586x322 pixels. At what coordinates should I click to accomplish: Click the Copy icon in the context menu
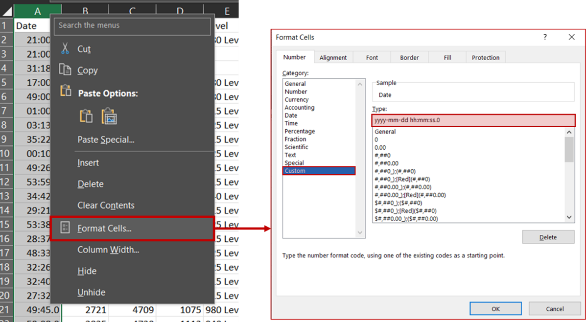[x=66, y=70]
